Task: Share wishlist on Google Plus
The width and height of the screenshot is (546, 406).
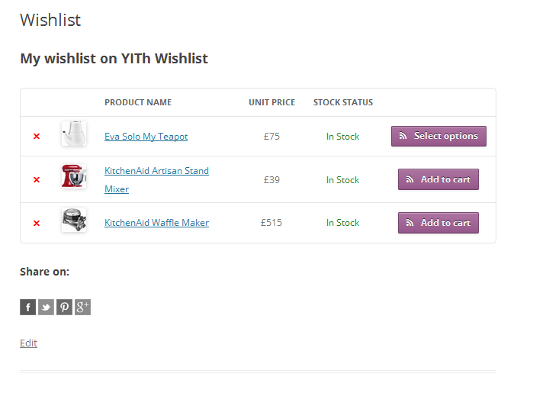Action: pos(82,308)
